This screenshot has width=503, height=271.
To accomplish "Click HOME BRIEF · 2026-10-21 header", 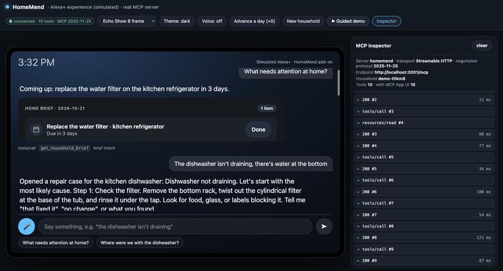I will pyautogui.click(x=55, y=108).
